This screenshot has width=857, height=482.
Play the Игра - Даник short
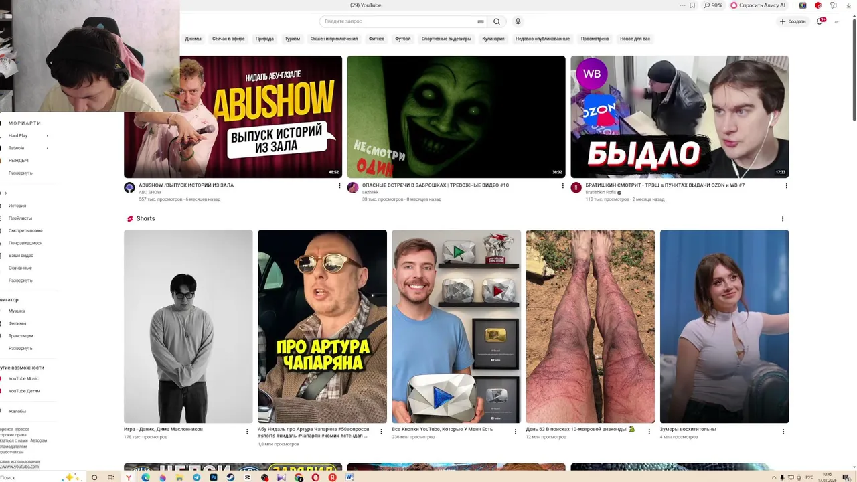[x=188, y=327]
